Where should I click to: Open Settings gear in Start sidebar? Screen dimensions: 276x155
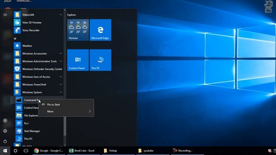tap(5, 131)
